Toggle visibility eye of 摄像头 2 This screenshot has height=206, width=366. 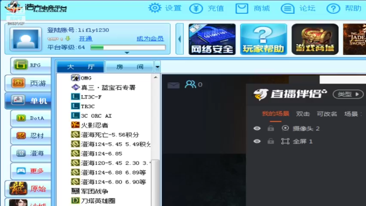point(257,128)
